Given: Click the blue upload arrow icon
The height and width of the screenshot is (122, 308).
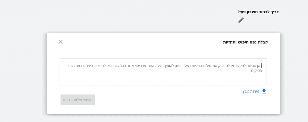Looking at the screenshot, I should coord(264,91).
